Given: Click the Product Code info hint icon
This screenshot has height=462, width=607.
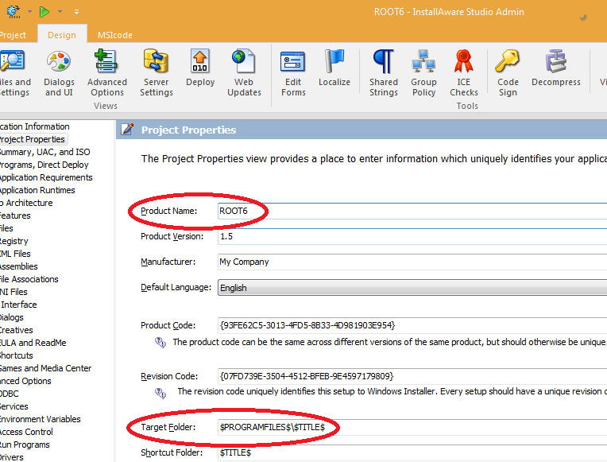Looking at the screenshot, I should pyautogui.click(x=160, y=343).
